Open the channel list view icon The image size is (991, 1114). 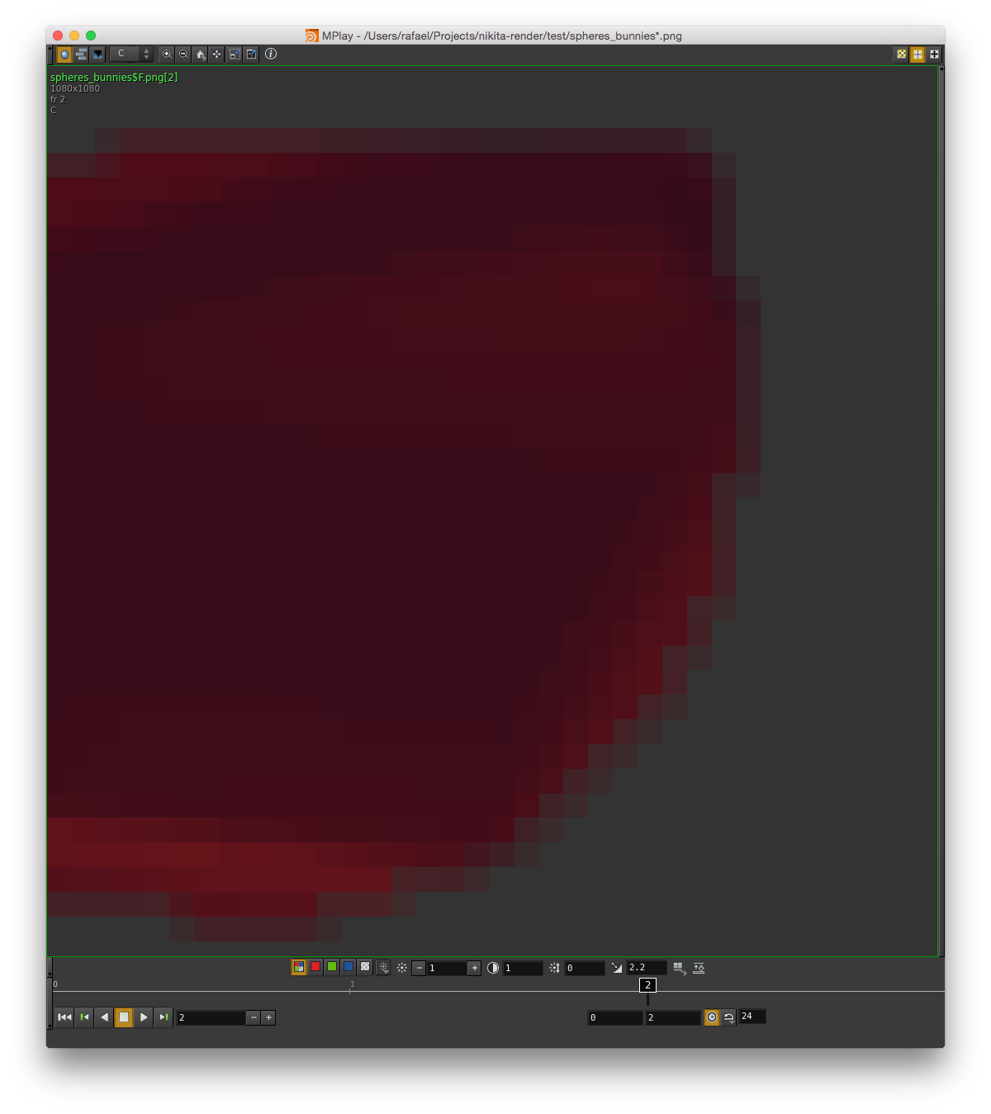[81, 54]
